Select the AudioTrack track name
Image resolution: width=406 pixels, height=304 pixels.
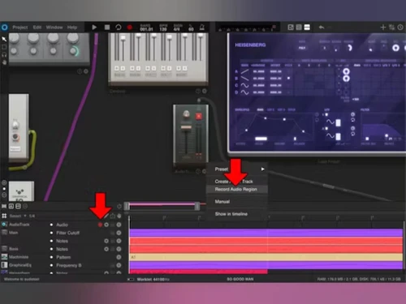[19, 225]
